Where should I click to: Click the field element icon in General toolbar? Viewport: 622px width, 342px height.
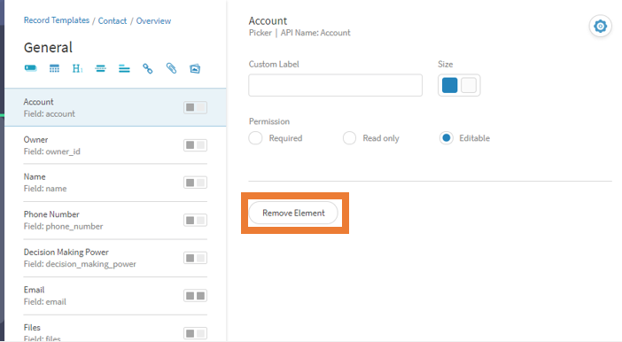pyautogui.click(x=30, y=68)
